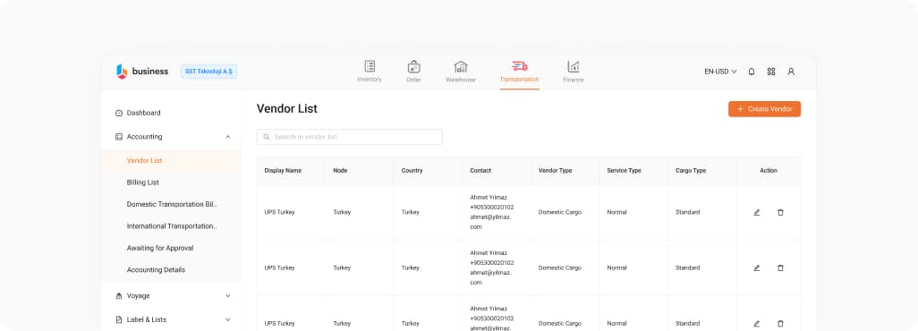Expand the Voyage sidebar section
Screen dimensions: 918x331
coord(228,296)
